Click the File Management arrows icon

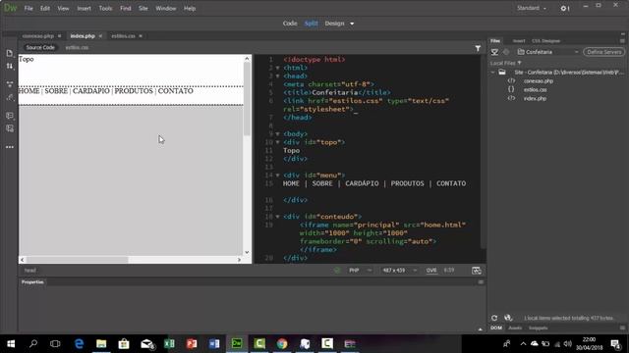[10, 66]
